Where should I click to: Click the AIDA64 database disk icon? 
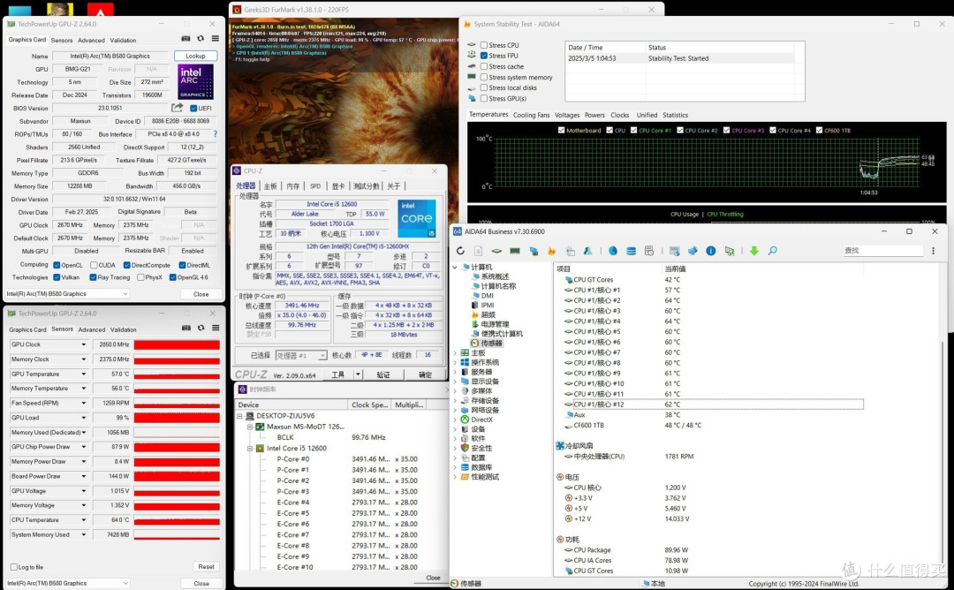coord(631,251)
